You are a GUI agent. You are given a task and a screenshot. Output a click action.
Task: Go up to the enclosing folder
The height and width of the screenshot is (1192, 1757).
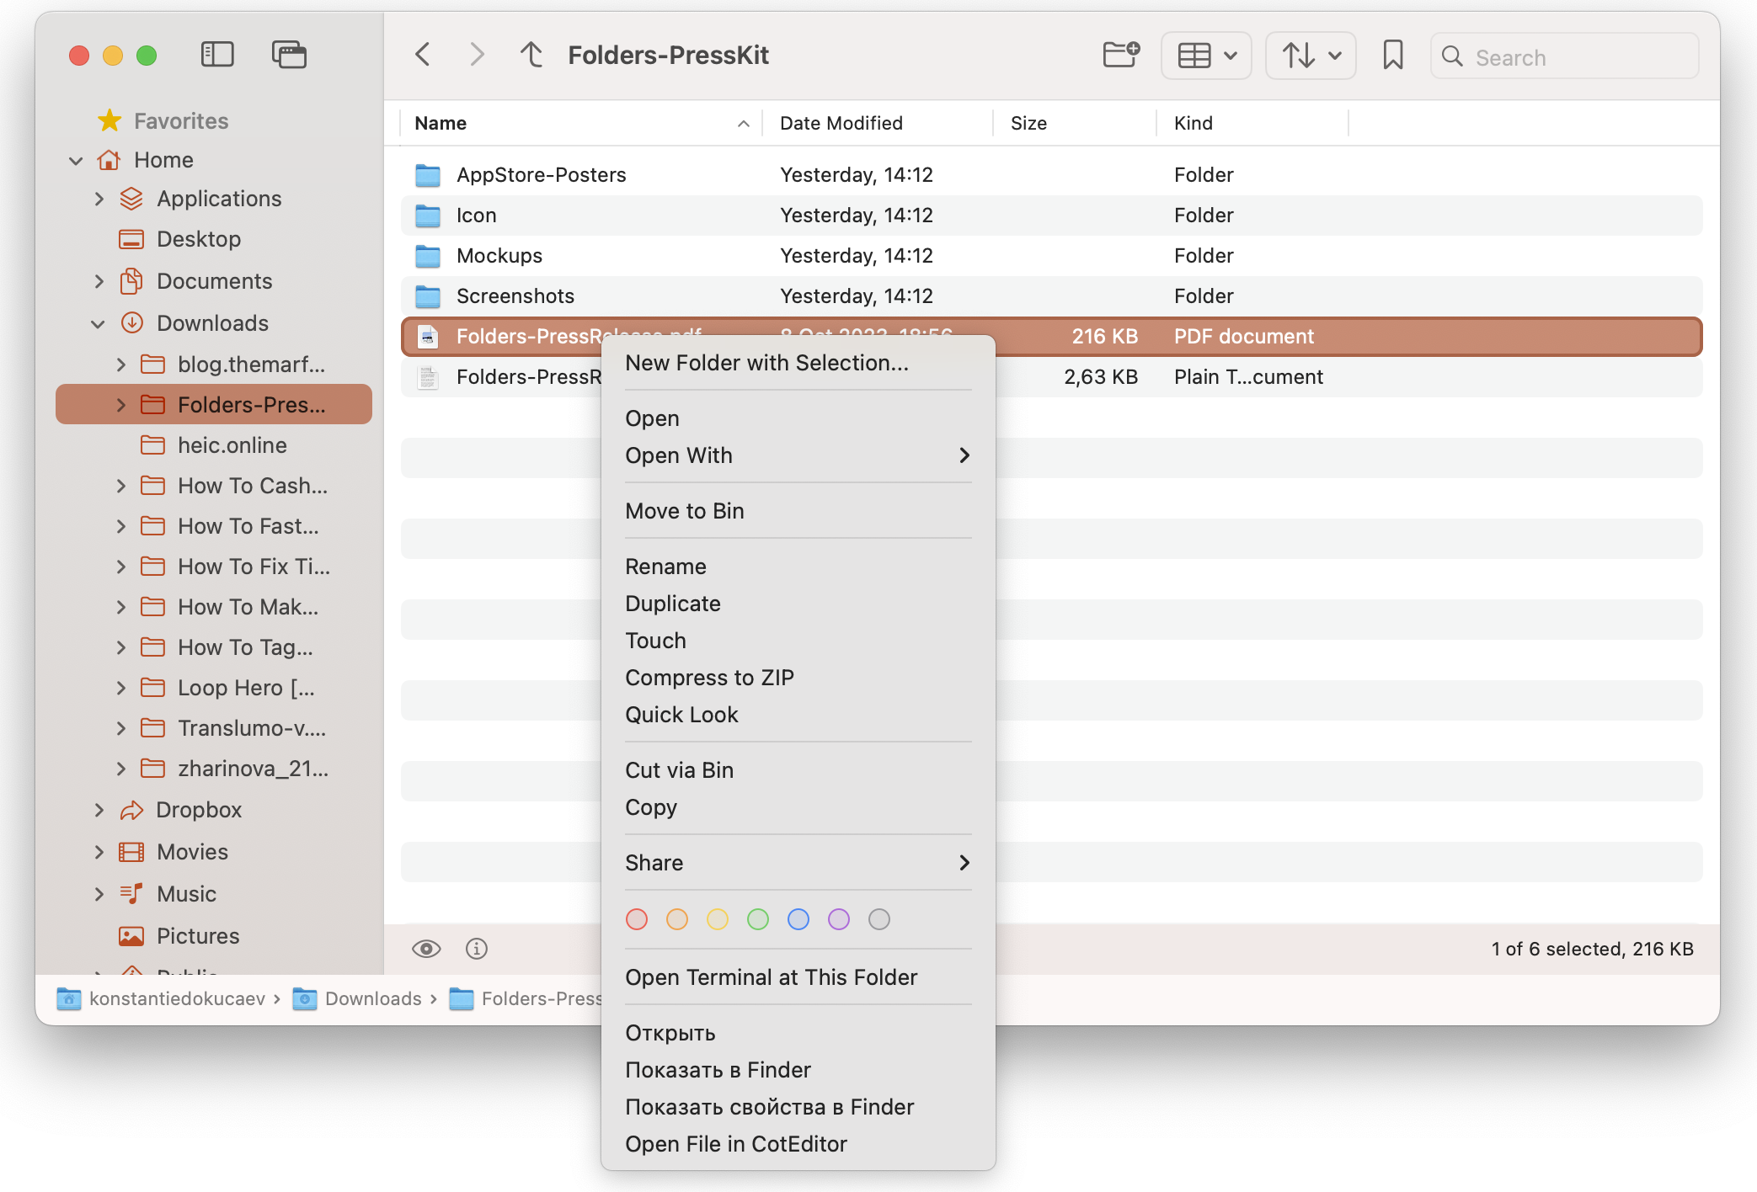[531, 55]
